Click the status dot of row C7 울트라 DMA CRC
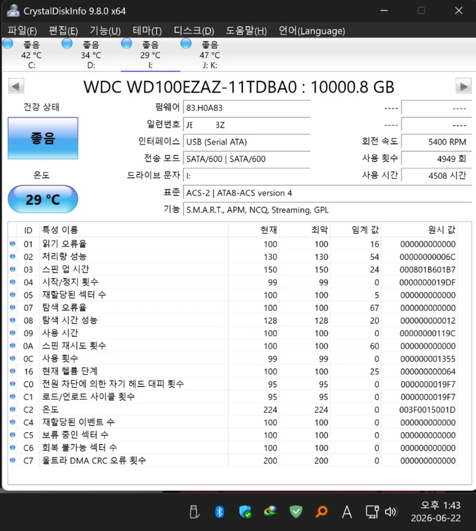The width and height of the screenshot is (476, 531). [13, 460]
